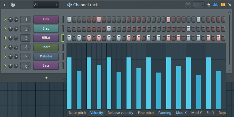
Task: Select the Clap channel selector LED
Action: click(63, 29)
